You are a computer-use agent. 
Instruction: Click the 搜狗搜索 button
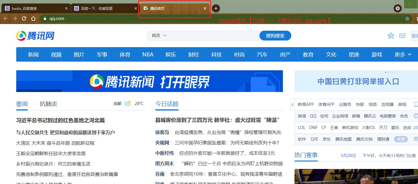pyautogui.click(x=275, y=36)
